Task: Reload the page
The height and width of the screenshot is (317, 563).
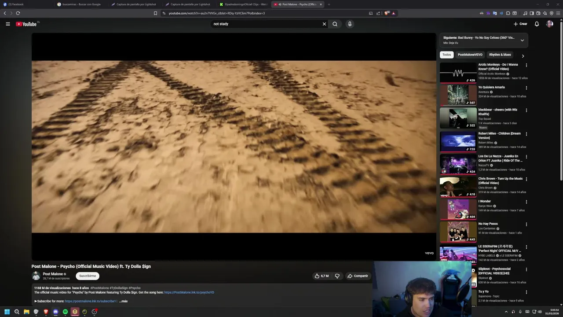Action: coord(18,13)
